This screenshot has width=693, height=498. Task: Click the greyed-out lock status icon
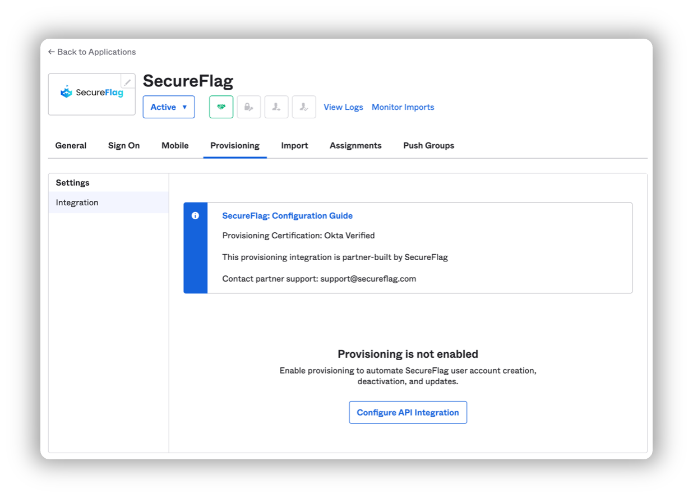249,107
